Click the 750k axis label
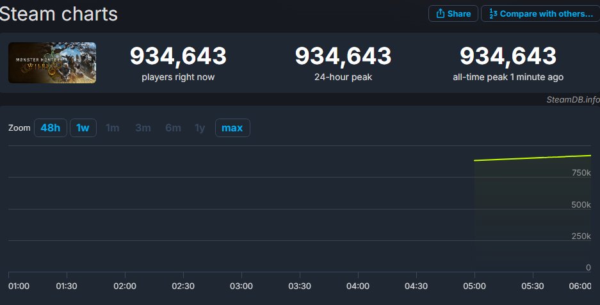Viewport: 600px width, 305px height. [x=581, y=173]
